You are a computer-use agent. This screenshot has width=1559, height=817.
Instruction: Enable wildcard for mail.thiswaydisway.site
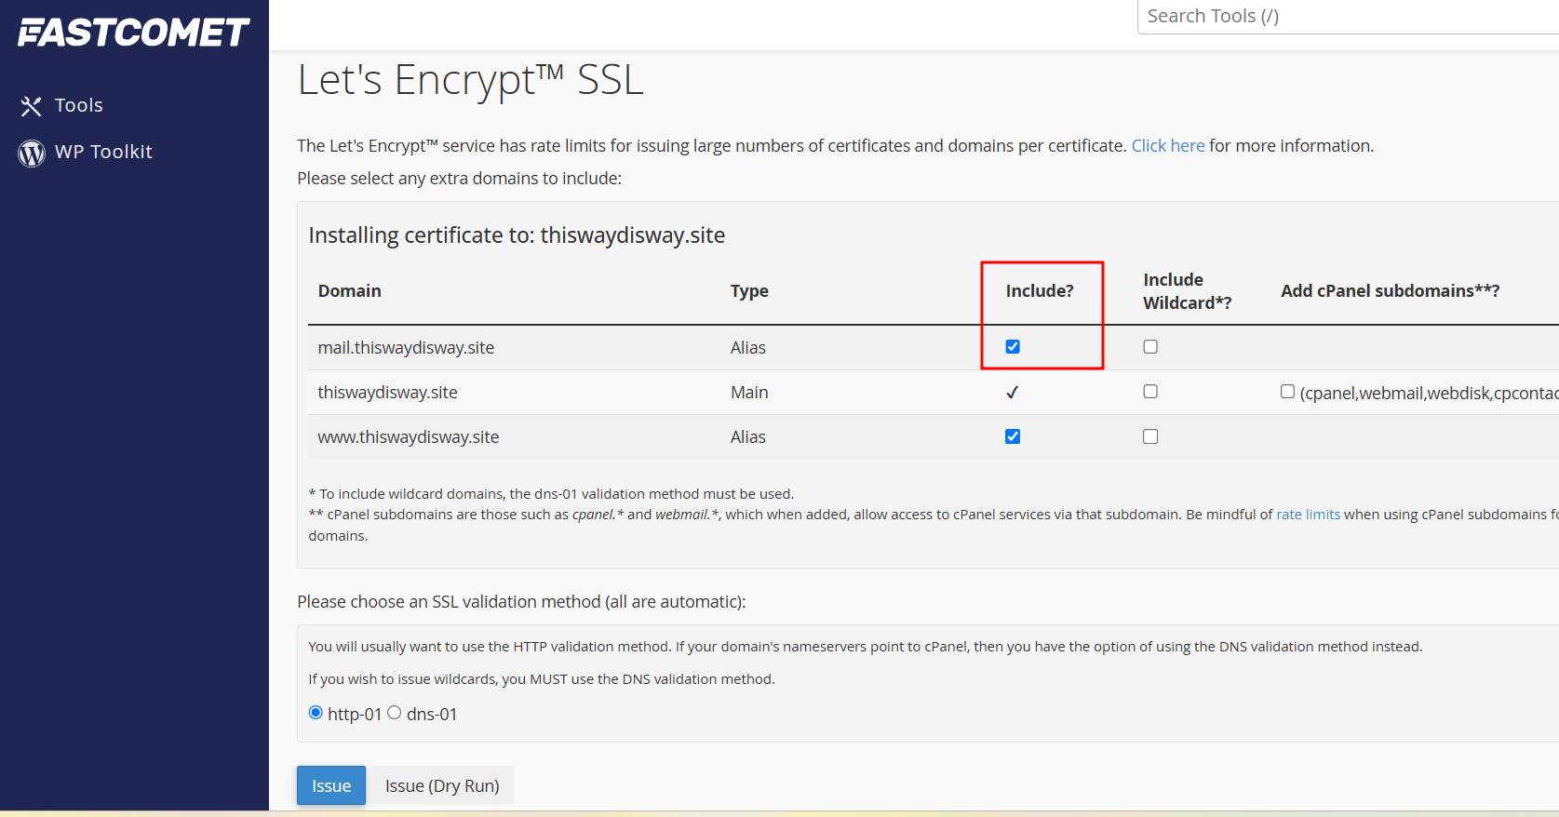[x=1150, y=347]
